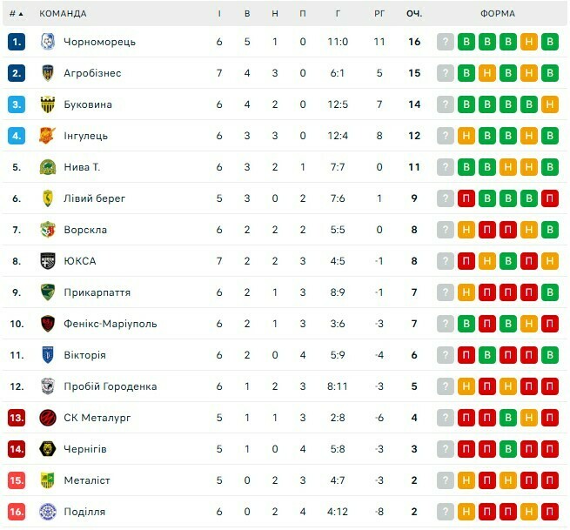This screenshot has width=570, height=530.
Task: Click the Агробізнес team crest
Action: [x=48, y=73]
